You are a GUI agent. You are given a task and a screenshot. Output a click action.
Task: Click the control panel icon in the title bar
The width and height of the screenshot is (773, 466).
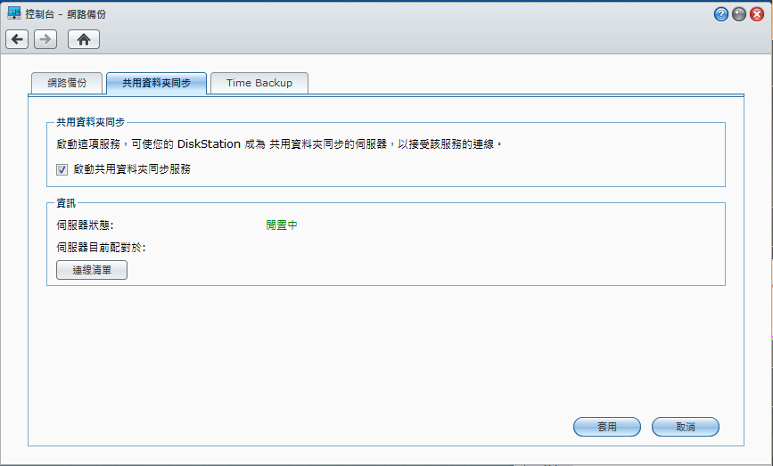tap(13, 13)
